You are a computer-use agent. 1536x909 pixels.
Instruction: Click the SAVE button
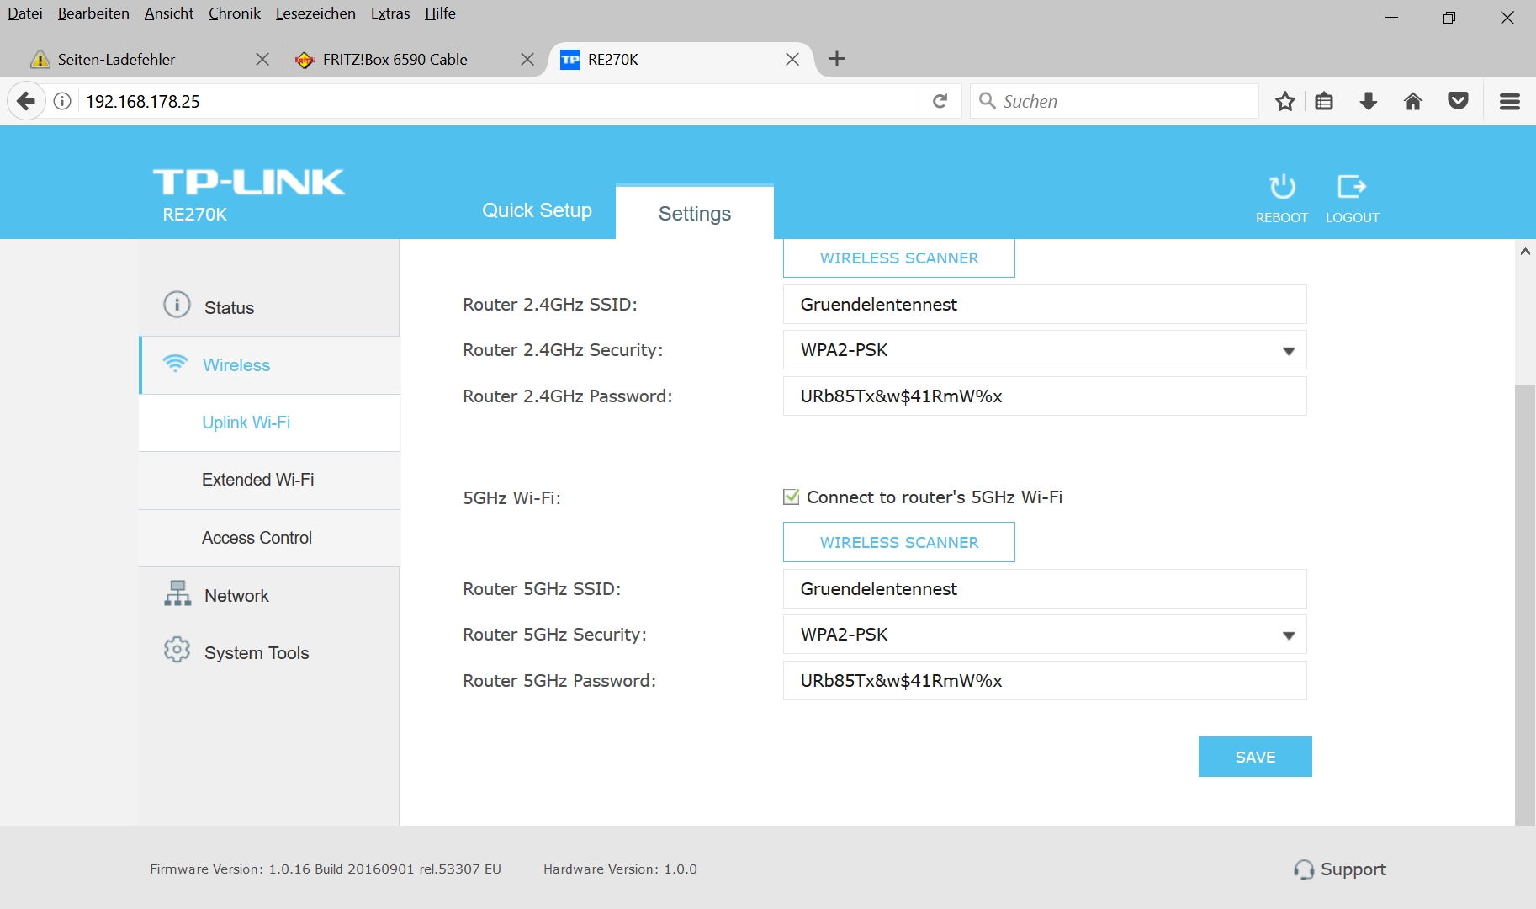(x=1255, y=757)
